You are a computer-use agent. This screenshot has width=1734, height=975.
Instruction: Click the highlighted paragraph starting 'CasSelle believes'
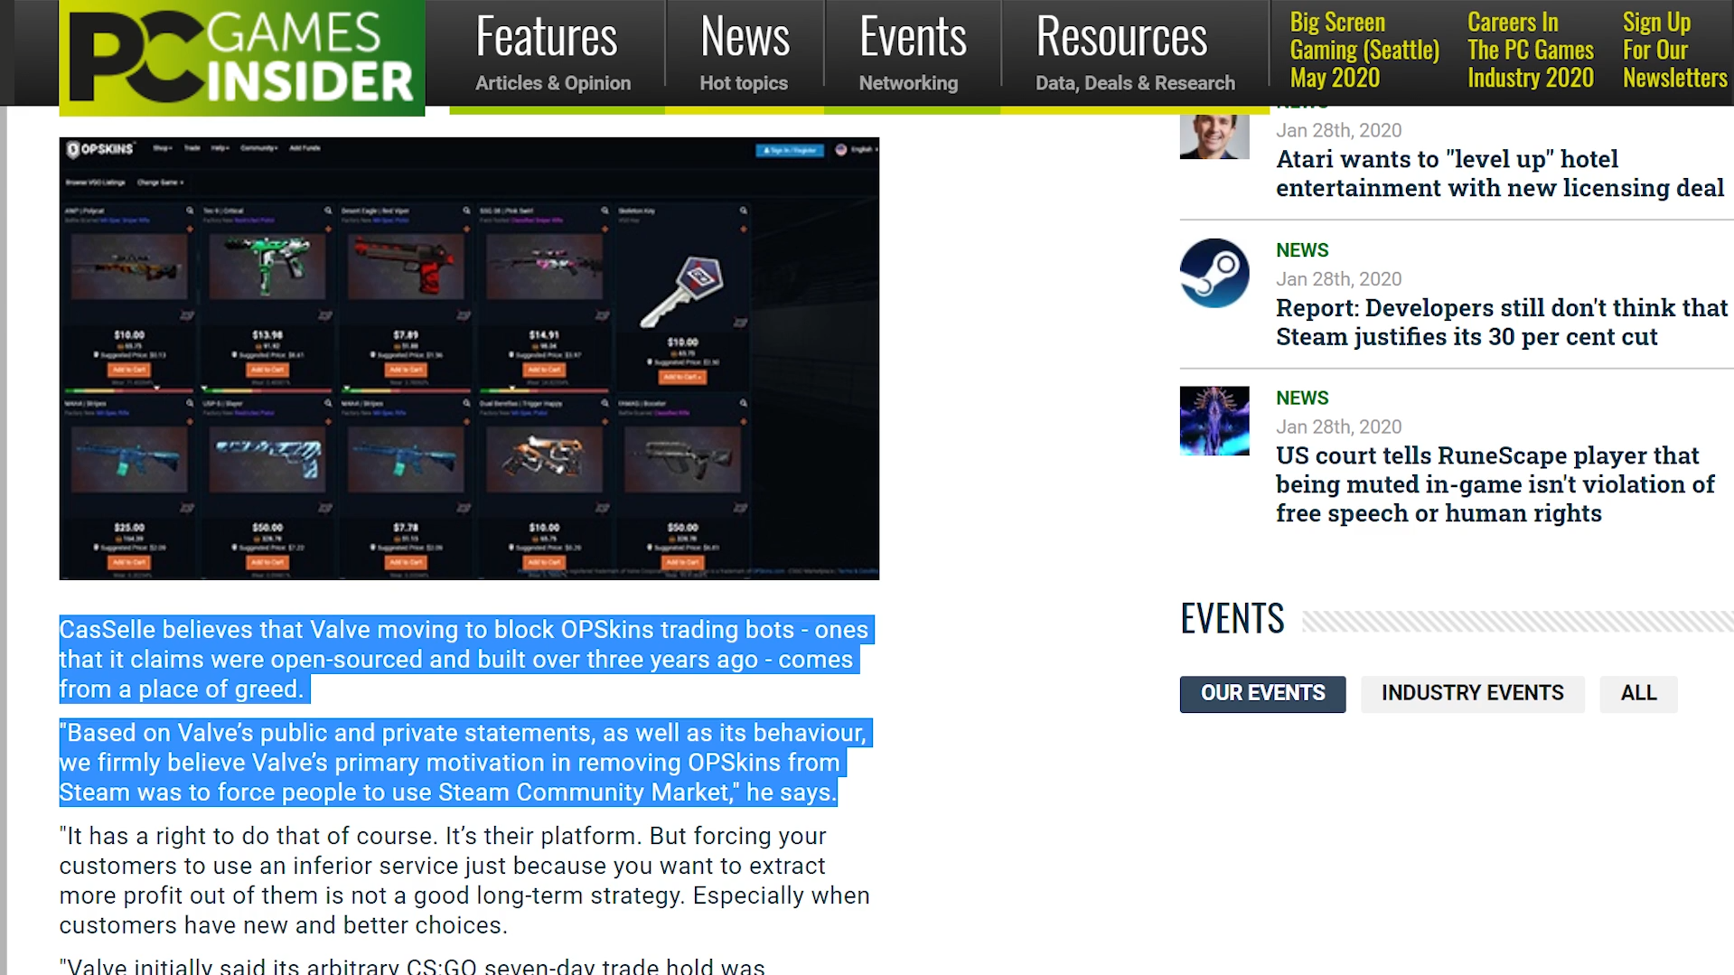pyautogui.click(x=464, y=660)
